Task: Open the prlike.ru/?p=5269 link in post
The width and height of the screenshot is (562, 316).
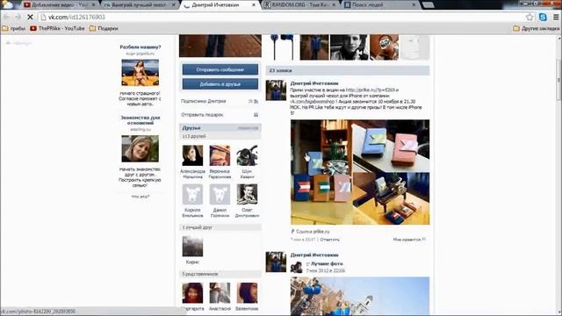Action: point(371,90)
